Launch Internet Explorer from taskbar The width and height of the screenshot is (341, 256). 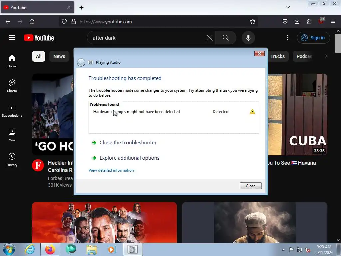tap(30, 249)
